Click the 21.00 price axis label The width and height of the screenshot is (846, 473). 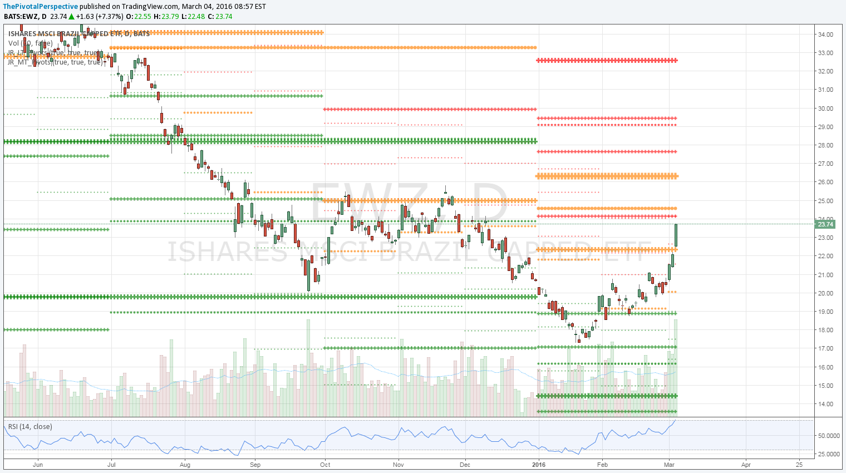click(825, 275)
